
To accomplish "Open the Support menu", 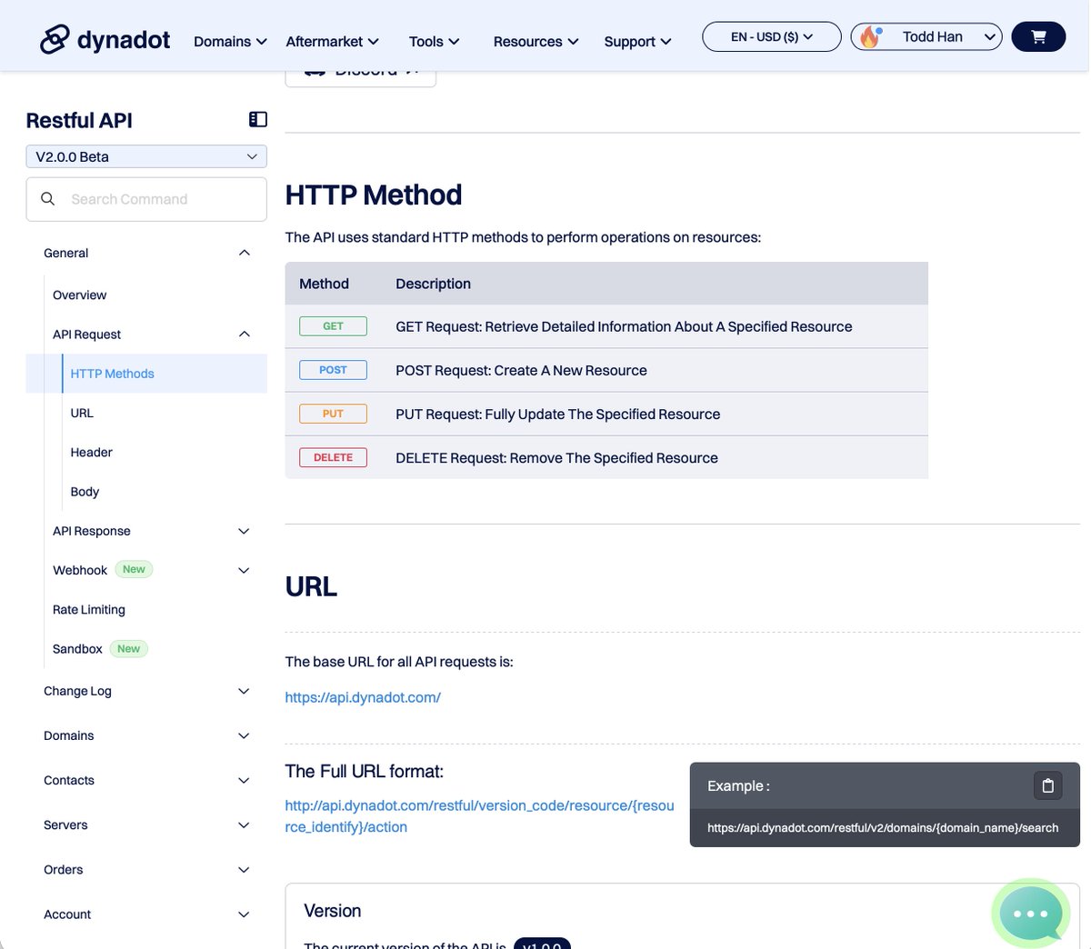I will tap(637, 41).
